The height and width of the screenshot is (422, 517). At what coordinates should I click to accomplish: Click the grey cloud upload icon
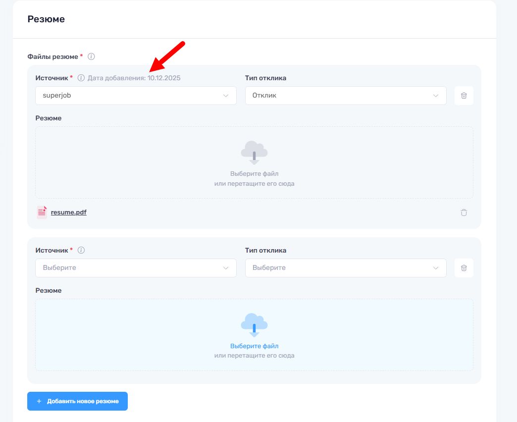tap(254, 152)
